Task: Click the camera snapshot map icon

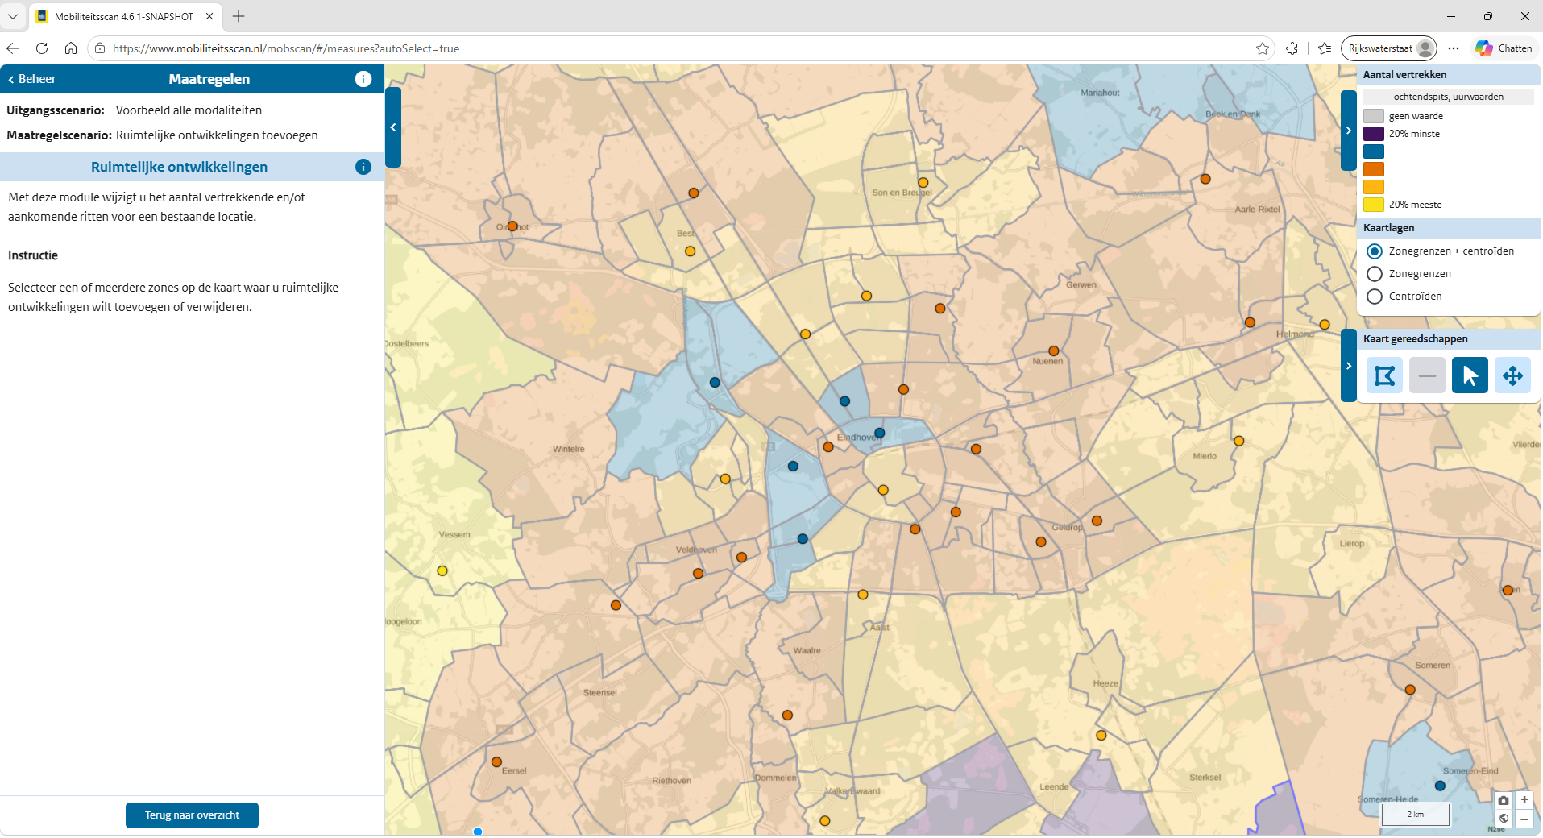Action: pyautogui.click(x=1504, y=800)
